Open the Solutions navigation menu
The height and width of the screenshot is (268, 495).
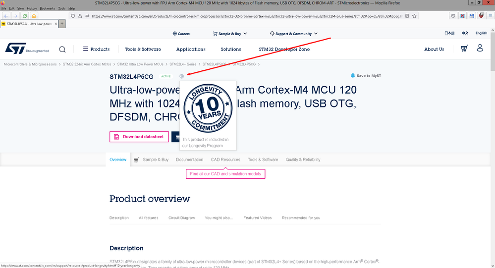tap(231, 49)
